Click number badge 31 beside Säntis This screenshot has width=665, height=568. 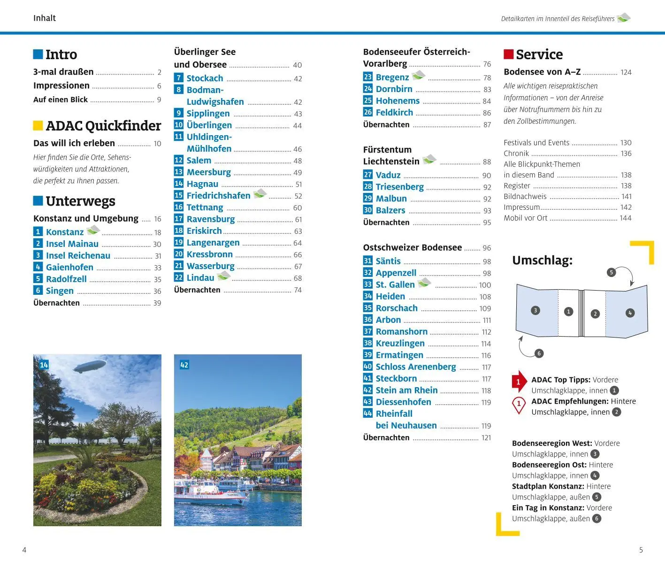[368, 261]
